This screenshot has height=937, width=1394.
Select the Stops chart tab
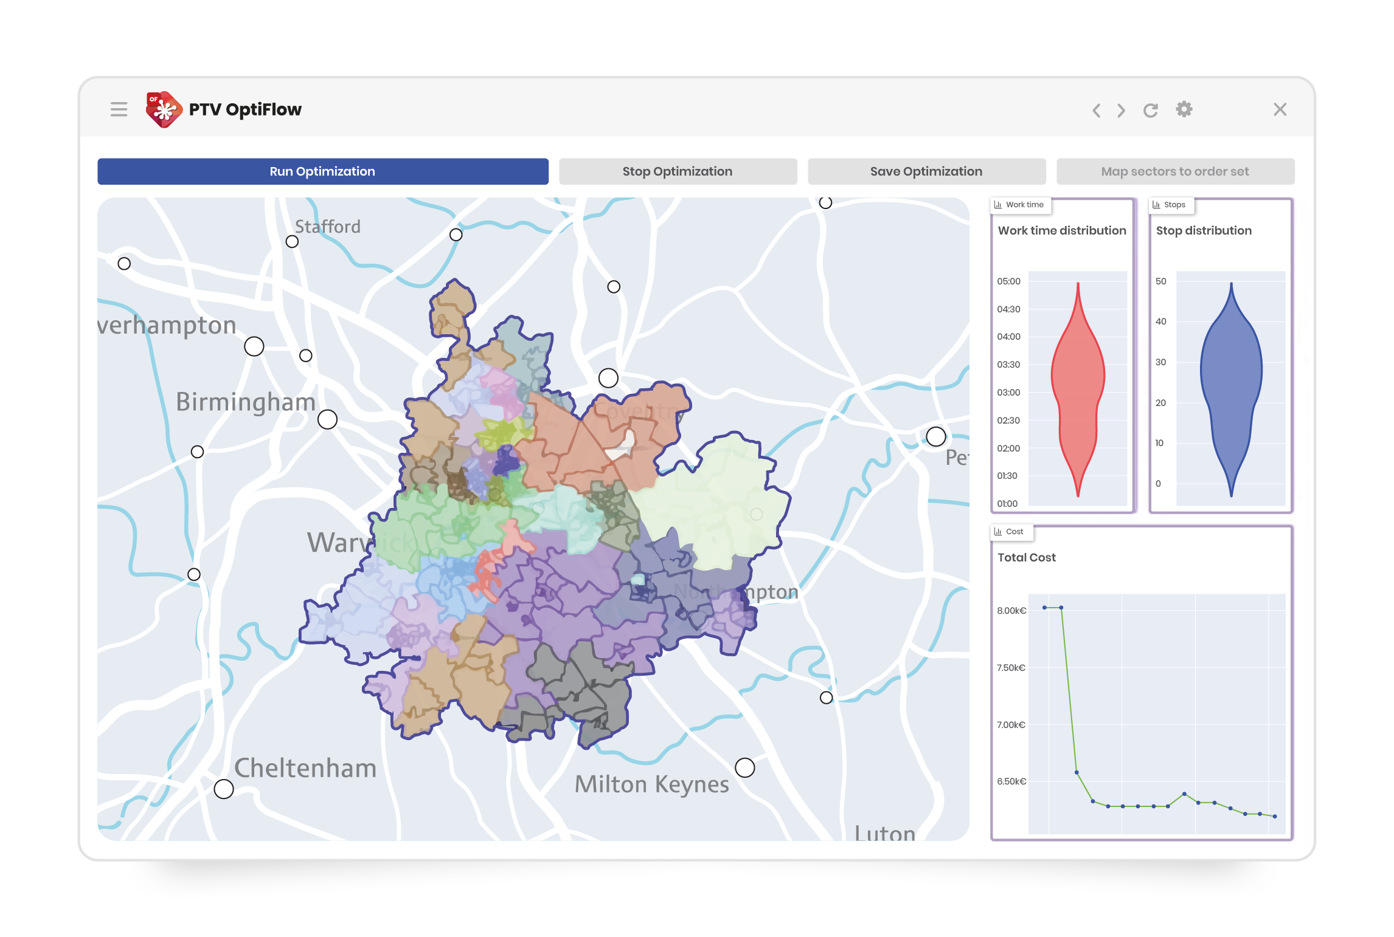1171,205
